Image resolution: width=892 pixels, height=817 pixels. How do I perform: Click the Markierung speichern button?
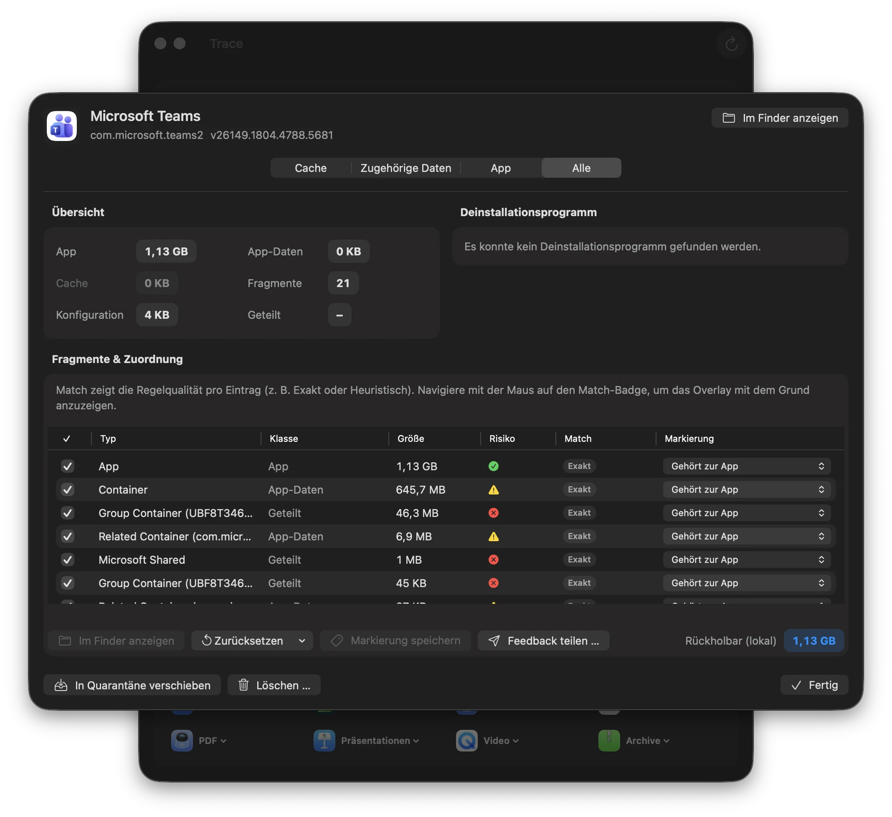[395, 640]
